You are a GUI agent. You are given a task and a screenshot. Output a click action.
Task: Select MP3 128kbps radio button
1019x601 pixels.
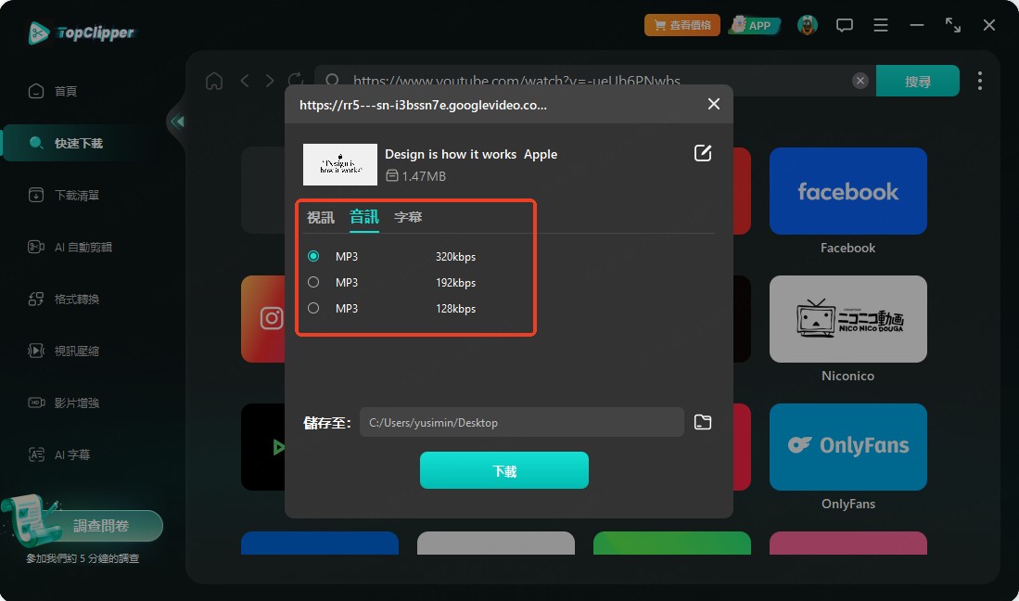pos(313,308)
